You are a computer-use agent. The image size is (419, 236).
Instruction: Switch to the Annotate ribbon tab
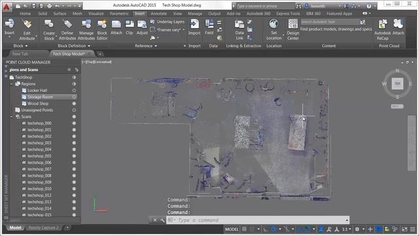click(158, 13)
